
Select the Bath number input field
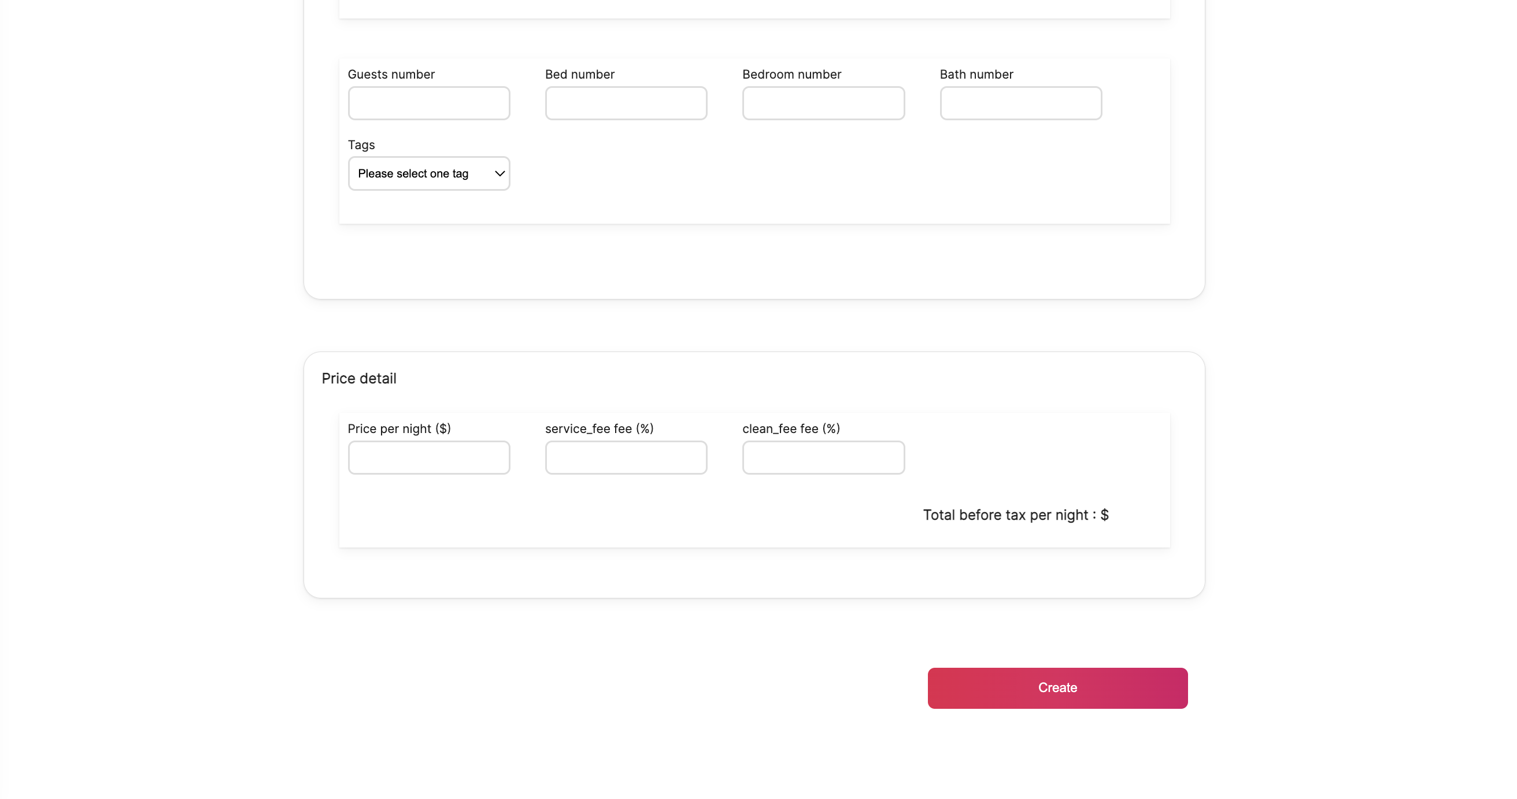[1020, 103]
